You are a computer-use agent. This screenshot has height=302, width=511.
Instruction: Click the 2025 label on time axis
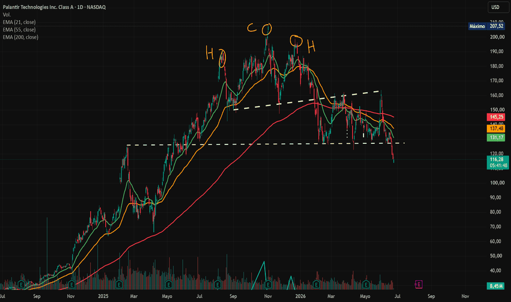tap(103, 297)
